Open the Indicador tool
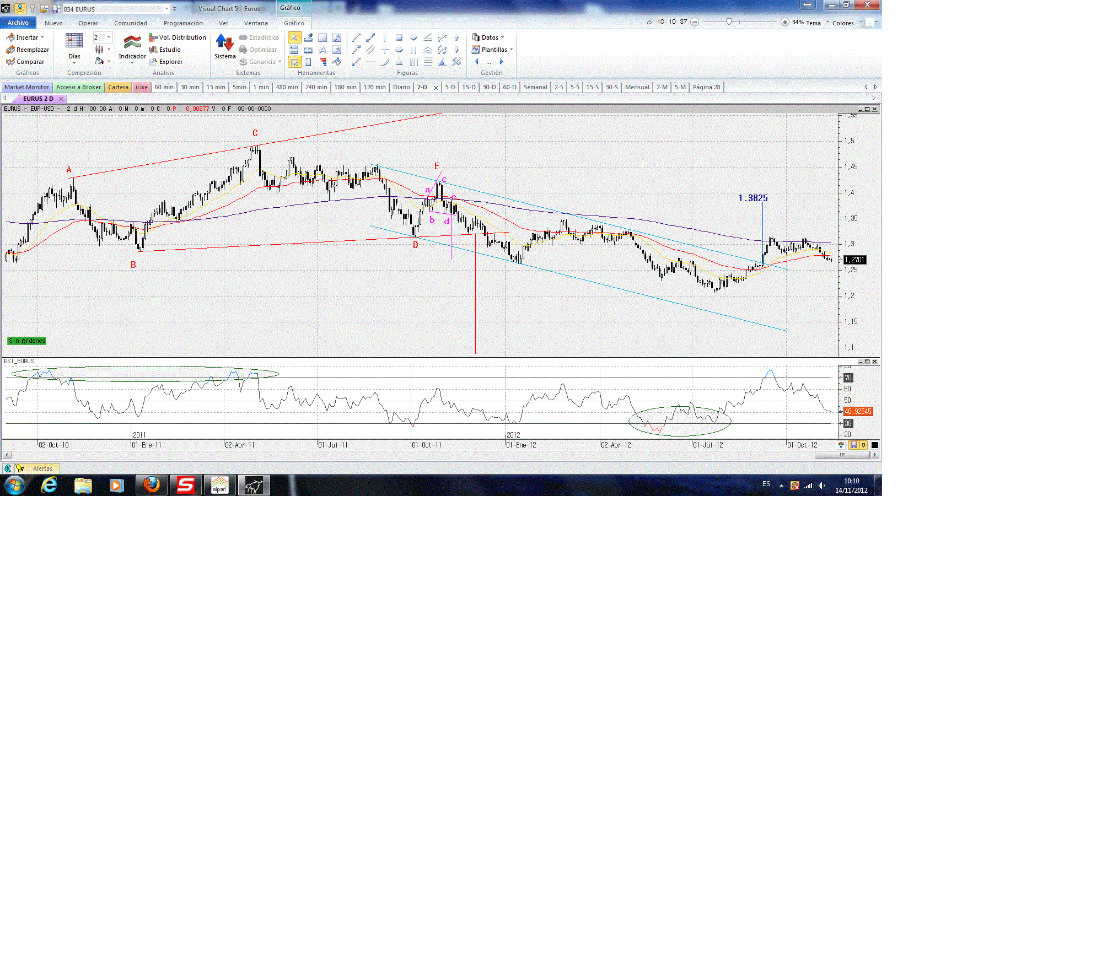1118x959 pixels. point(132,44)
